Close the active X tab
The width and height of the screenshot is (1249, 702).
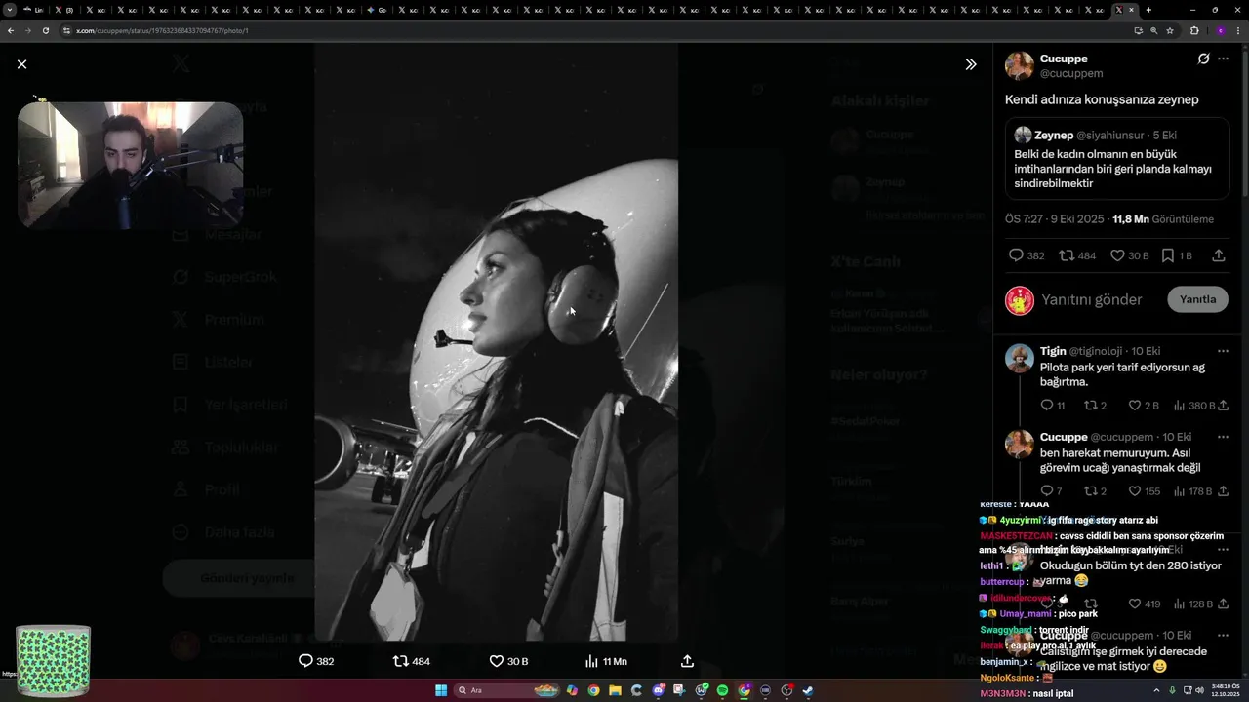tap(1132, 10)
